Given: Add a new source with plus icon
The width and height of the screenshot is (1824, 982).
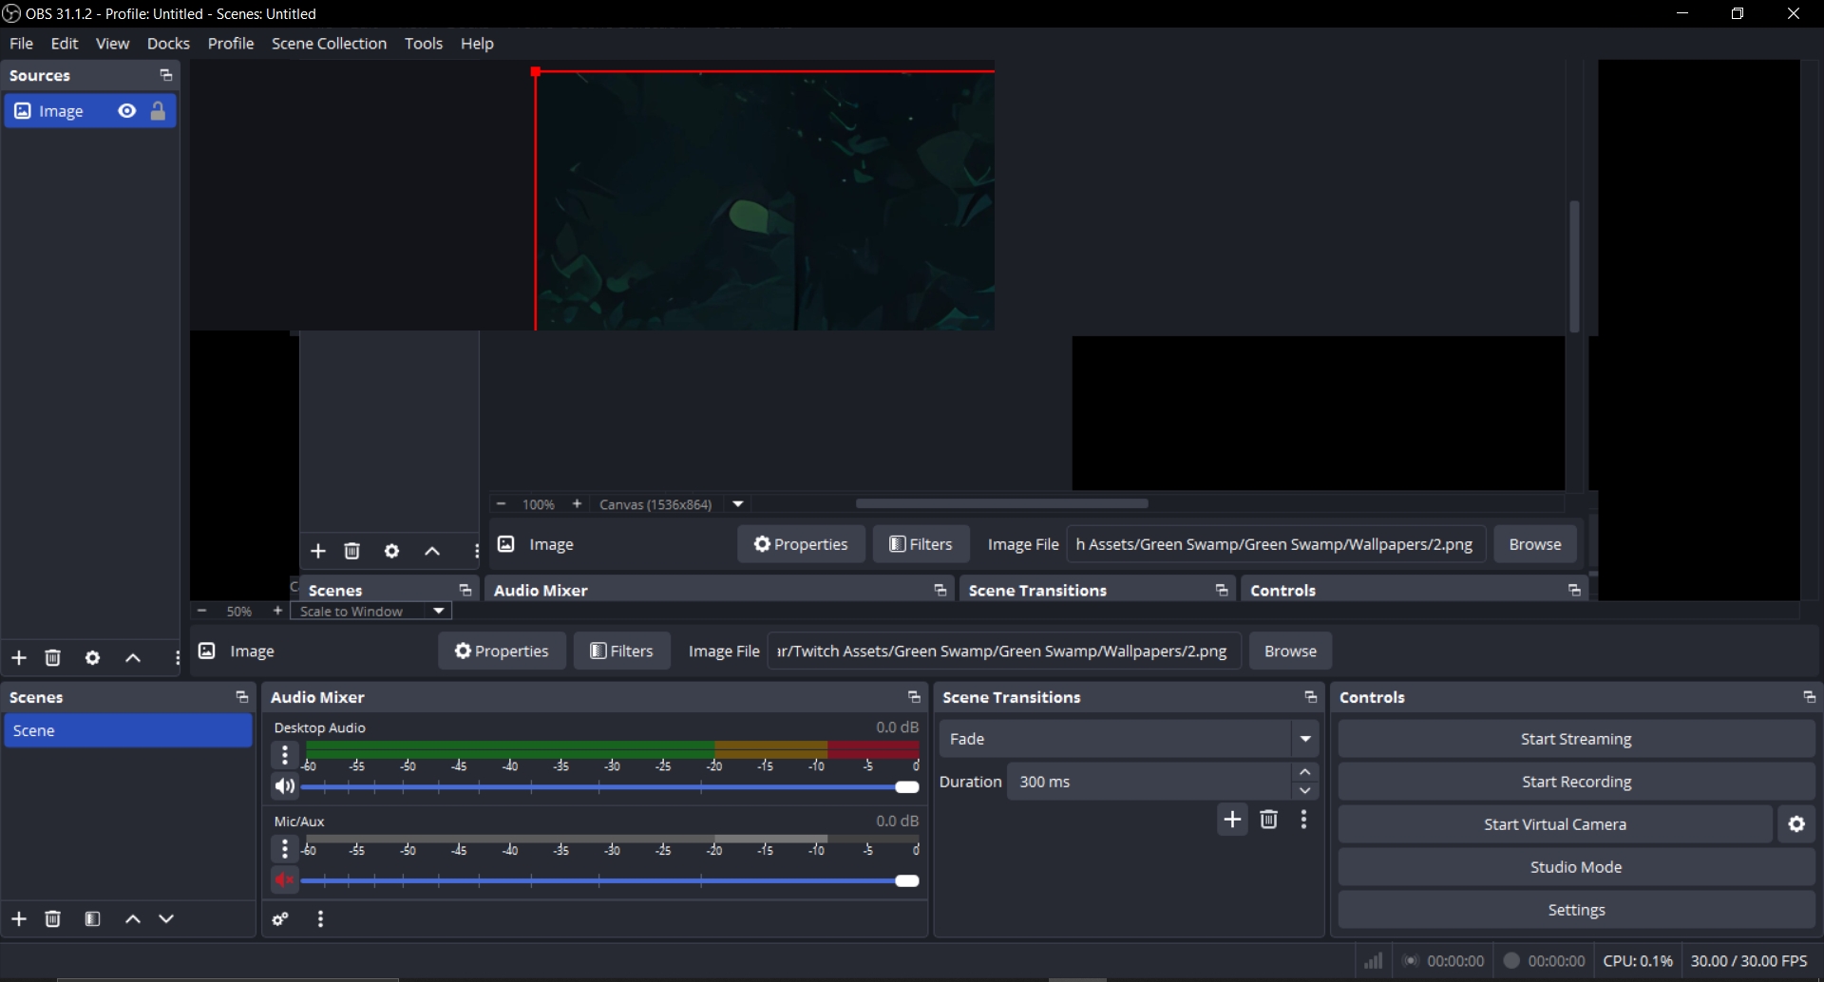Looking at the screenshot, I should (19, 658).
